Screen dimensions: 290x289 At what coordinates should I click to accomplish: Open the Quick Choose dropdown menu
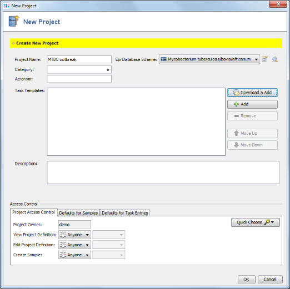pyautogui.click(x=256, y=222)
